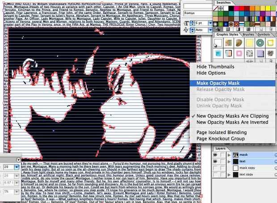Click the target circle for mask layer

point(276,155)
